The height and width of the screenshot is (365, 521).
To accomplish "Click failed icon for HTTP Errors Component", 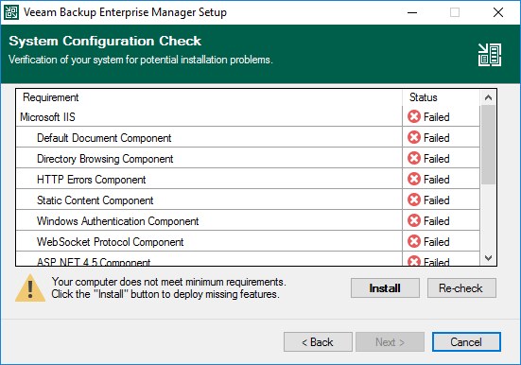I will click(x=414, y=179).
